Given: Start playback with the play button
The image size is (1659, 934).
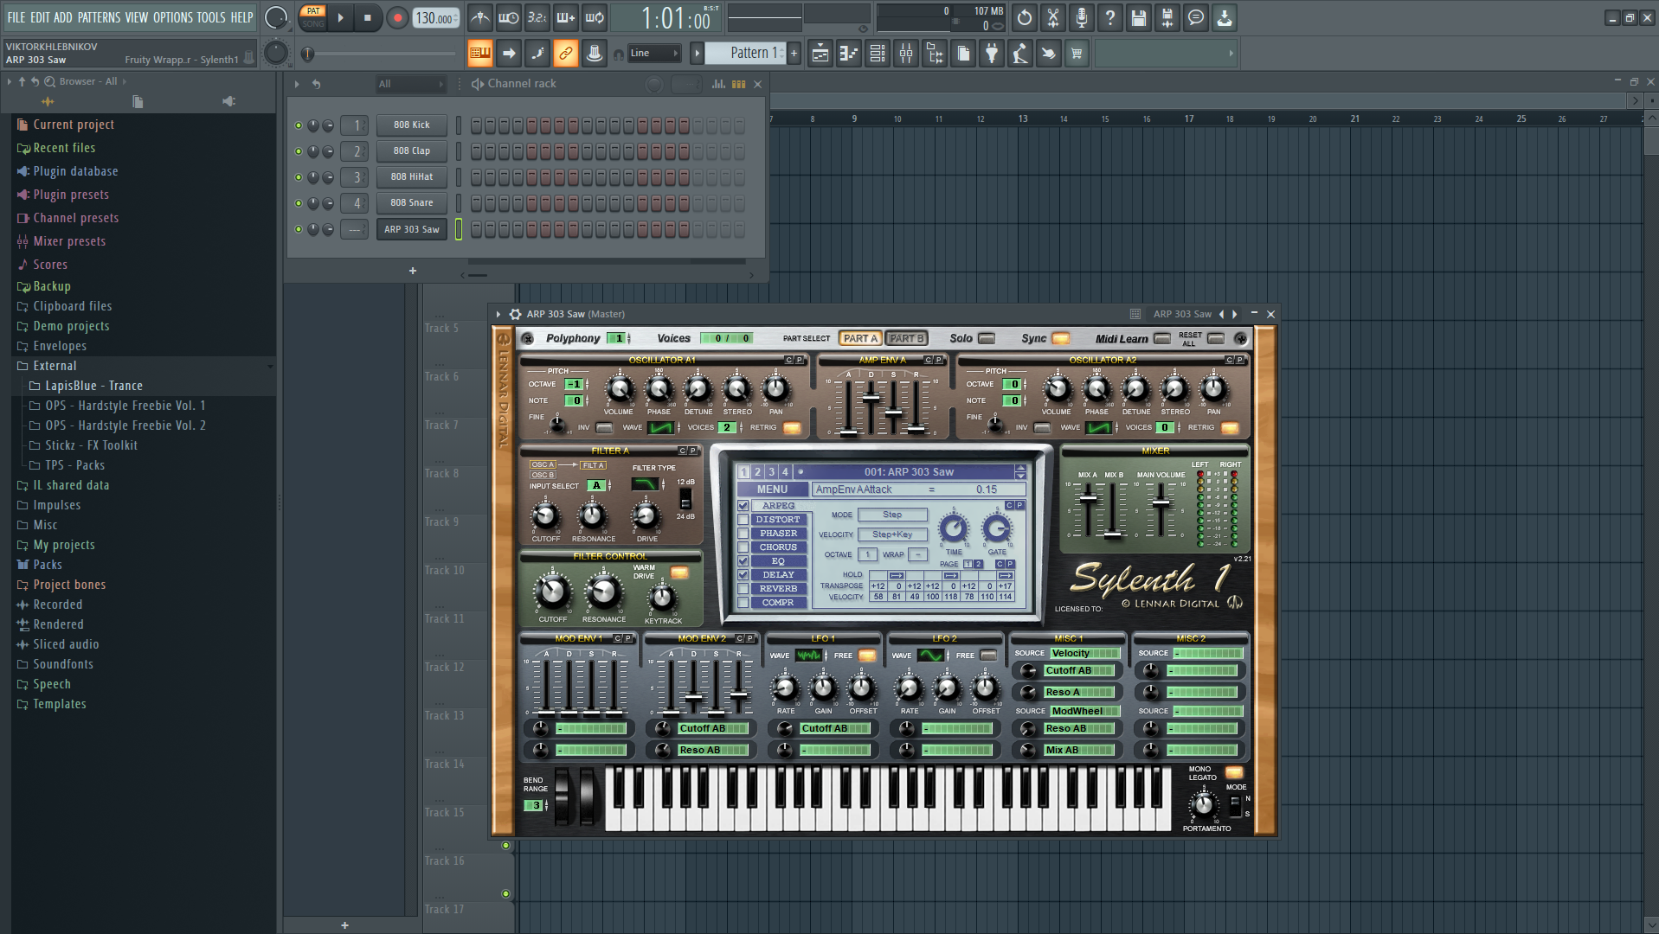Looking at the screenshot, I should [x=340, y=17].
